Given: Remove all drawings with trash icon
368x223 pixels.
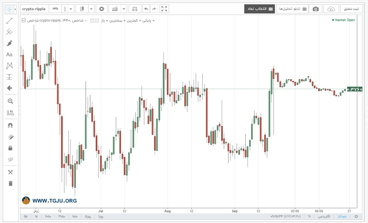Looking at the screenshot, I should point(10,183).
